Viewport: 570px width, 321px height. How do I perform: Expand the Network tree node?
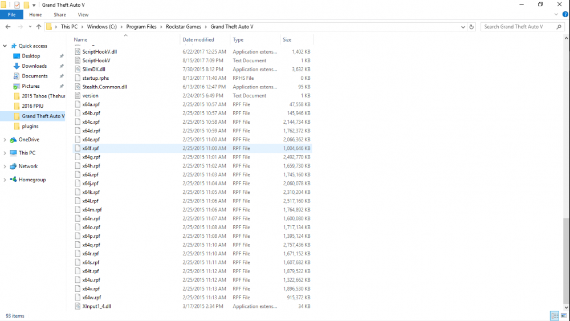point(5,166)
